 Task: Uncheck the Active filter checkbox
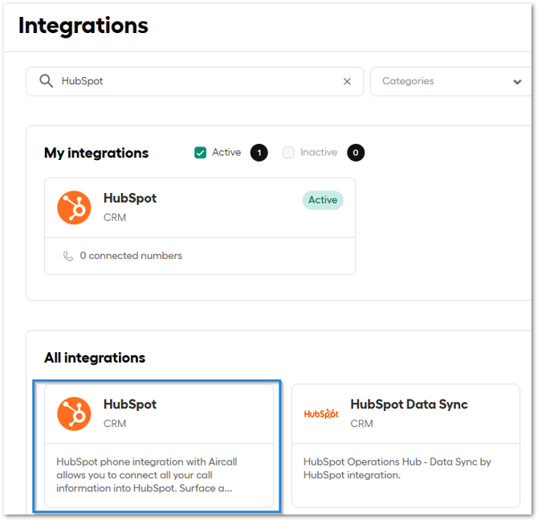click(201, 153)
